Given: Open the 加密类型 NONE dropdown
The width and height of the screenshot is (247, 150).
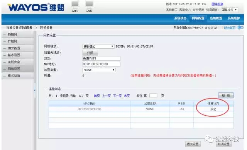Looking at the screenshot, I should coord(99,70).
